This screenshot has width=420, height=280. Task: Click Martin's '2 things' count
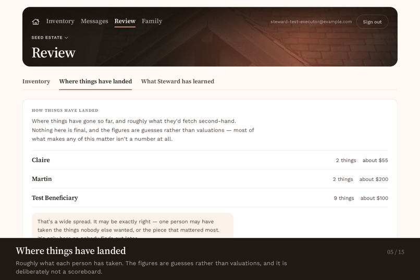click(343, 179)
